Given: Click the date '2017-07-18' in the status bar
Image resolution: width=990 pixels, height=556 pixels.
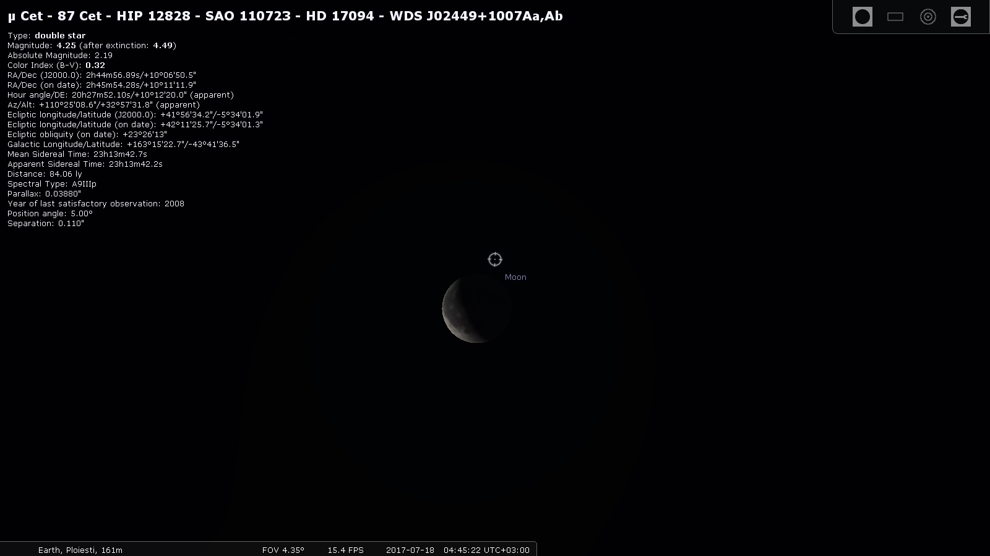Looking at the screenshot, I should 410,550.
